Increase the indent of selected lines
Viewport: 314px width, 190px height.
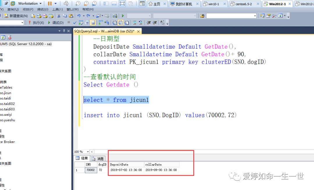pyautogui.click(x=155, y=23)
